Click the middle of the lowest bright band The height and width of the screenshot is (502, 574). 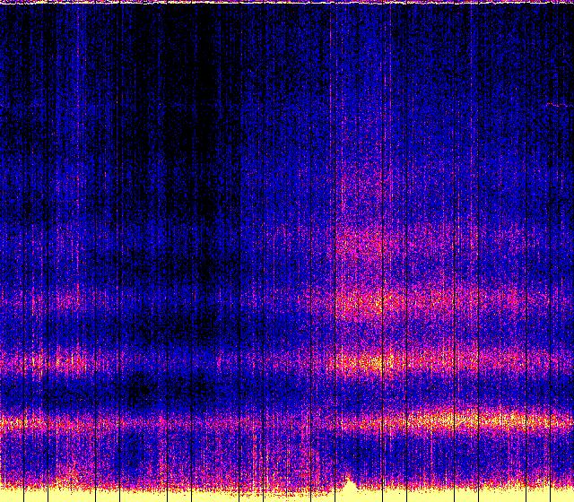(x=287, y=420)
